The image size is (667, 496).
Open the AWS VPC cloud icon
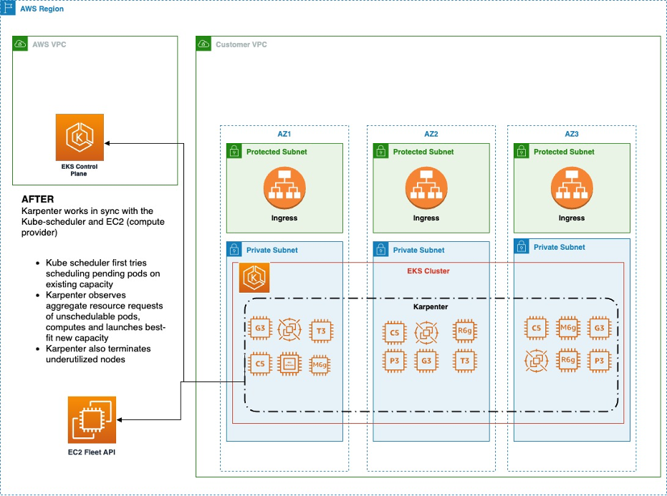(x=20, y=44)
